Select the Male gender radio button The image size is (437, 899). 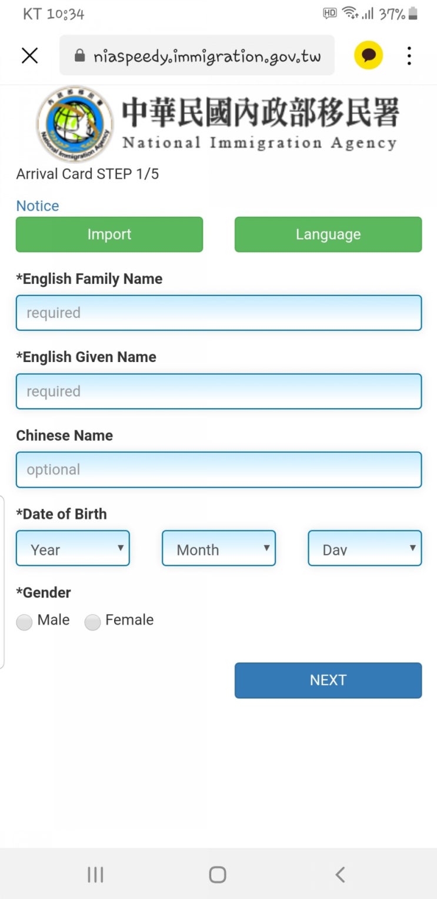click(x=24, y=622)
